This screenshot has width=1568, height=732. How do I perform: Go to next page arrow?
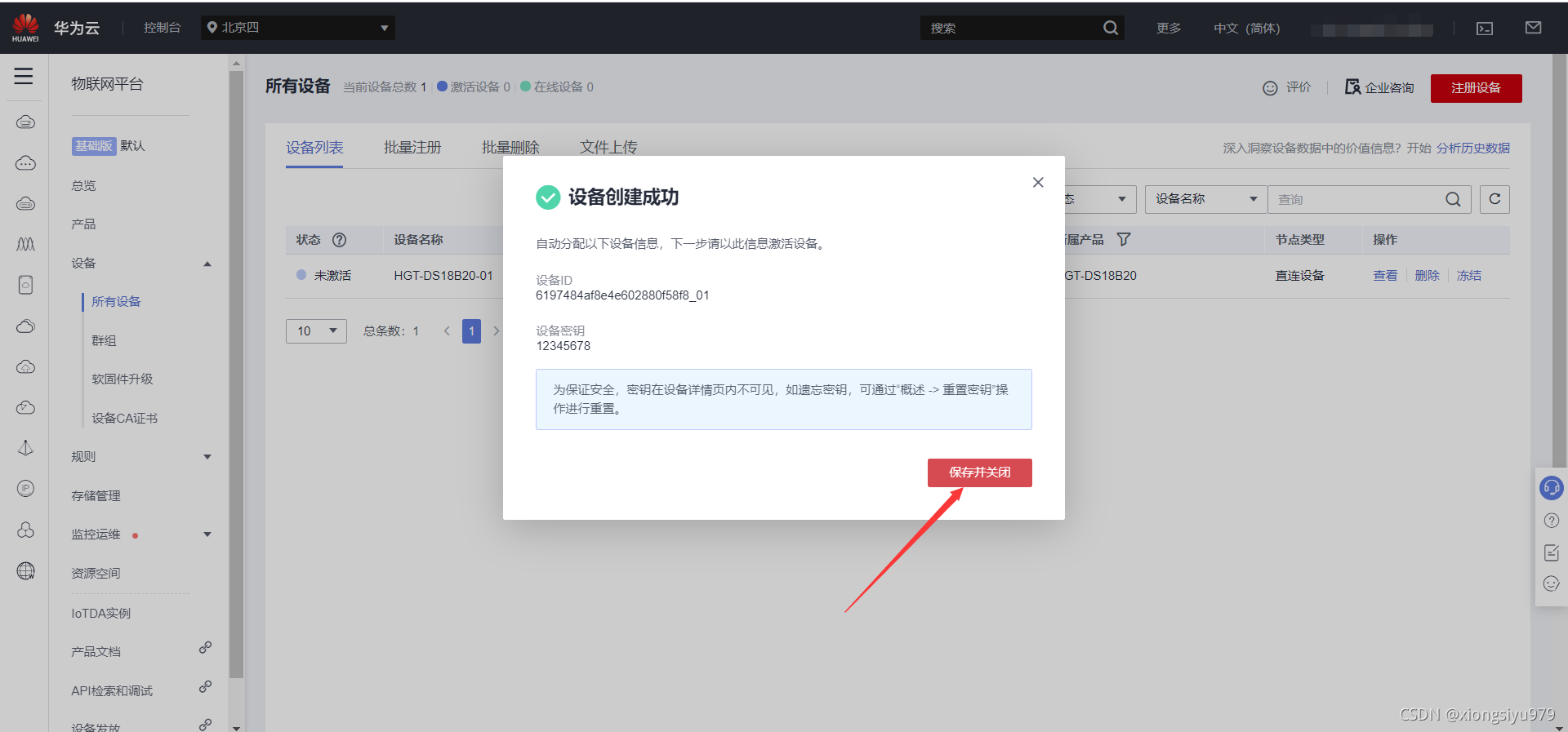pos(496,331)
